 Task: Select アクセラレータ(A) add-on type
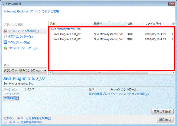pyautogui.click(x=19, y=42)
